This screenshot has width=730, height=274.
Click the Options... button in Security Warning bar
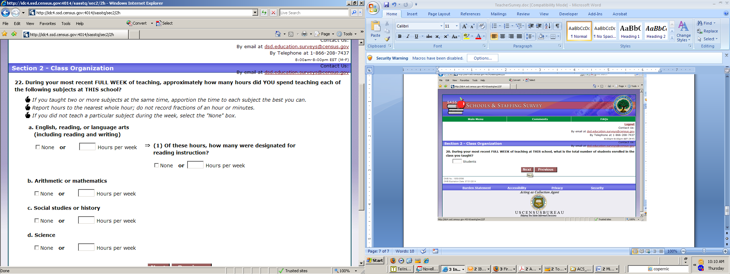483,58
